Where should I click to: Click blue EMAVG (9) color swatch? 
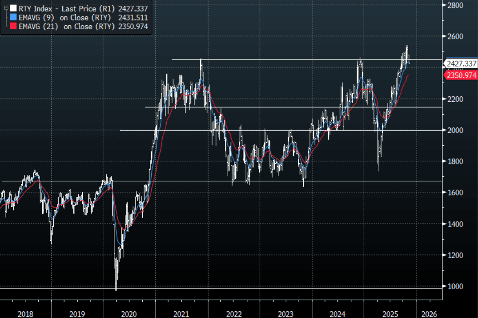click(13, 17)
